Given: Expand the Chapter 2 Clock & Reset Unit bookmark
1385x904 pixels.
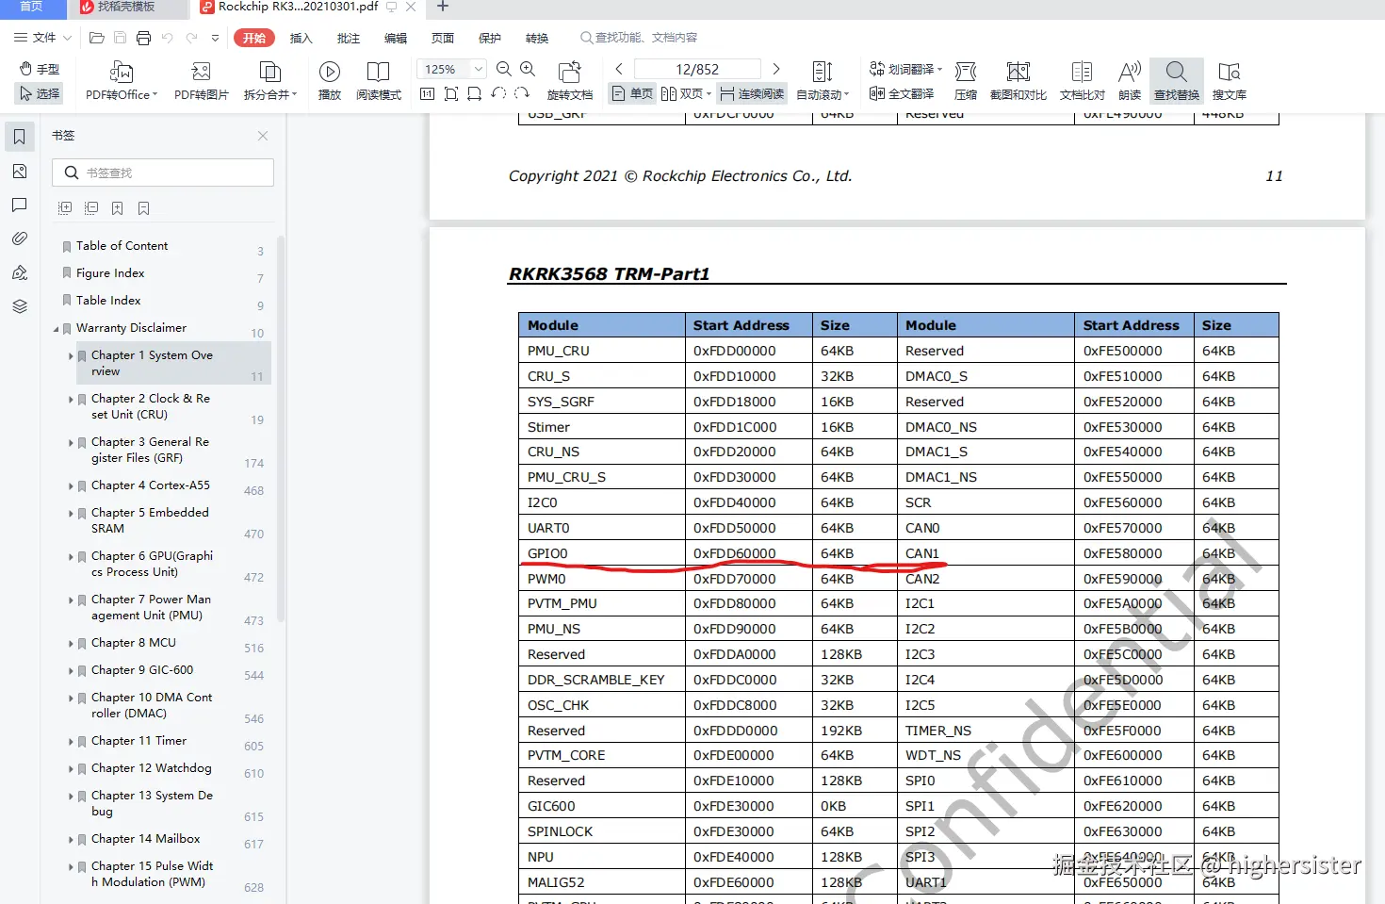Looking at the screenshot, I should 71,400.
